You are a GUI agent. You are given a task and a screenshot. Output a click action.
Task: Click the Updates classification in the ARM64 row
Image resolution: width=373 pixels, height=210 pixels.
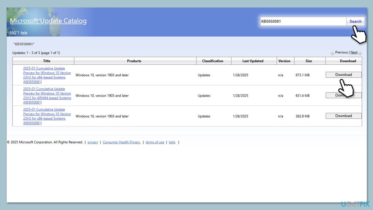point(204,96)
